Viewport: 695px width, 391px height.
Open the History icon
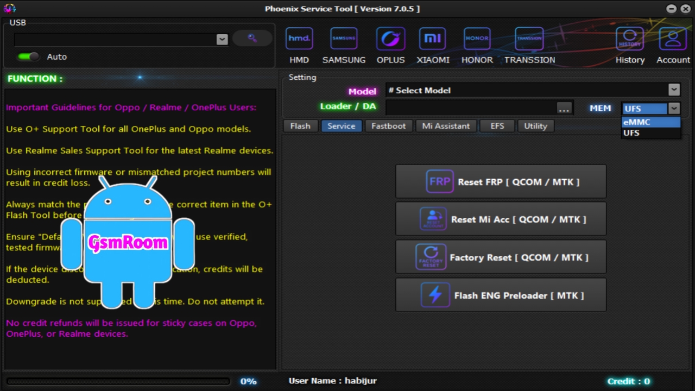tap(630, 39)
